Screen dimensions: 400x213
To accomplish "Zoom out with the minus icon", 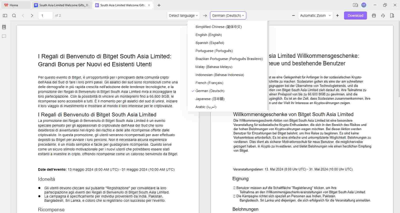I will point(293,16).
